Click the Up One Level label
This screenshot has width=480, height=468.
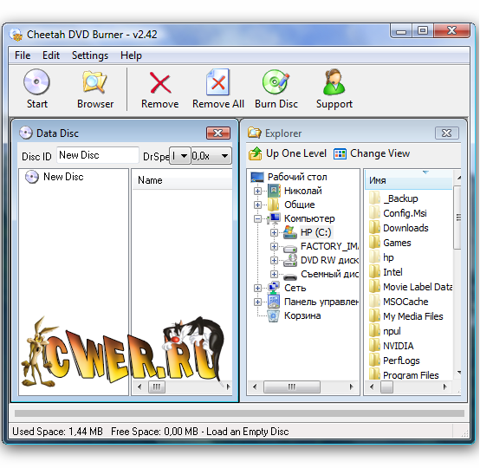tap(296, 153)
